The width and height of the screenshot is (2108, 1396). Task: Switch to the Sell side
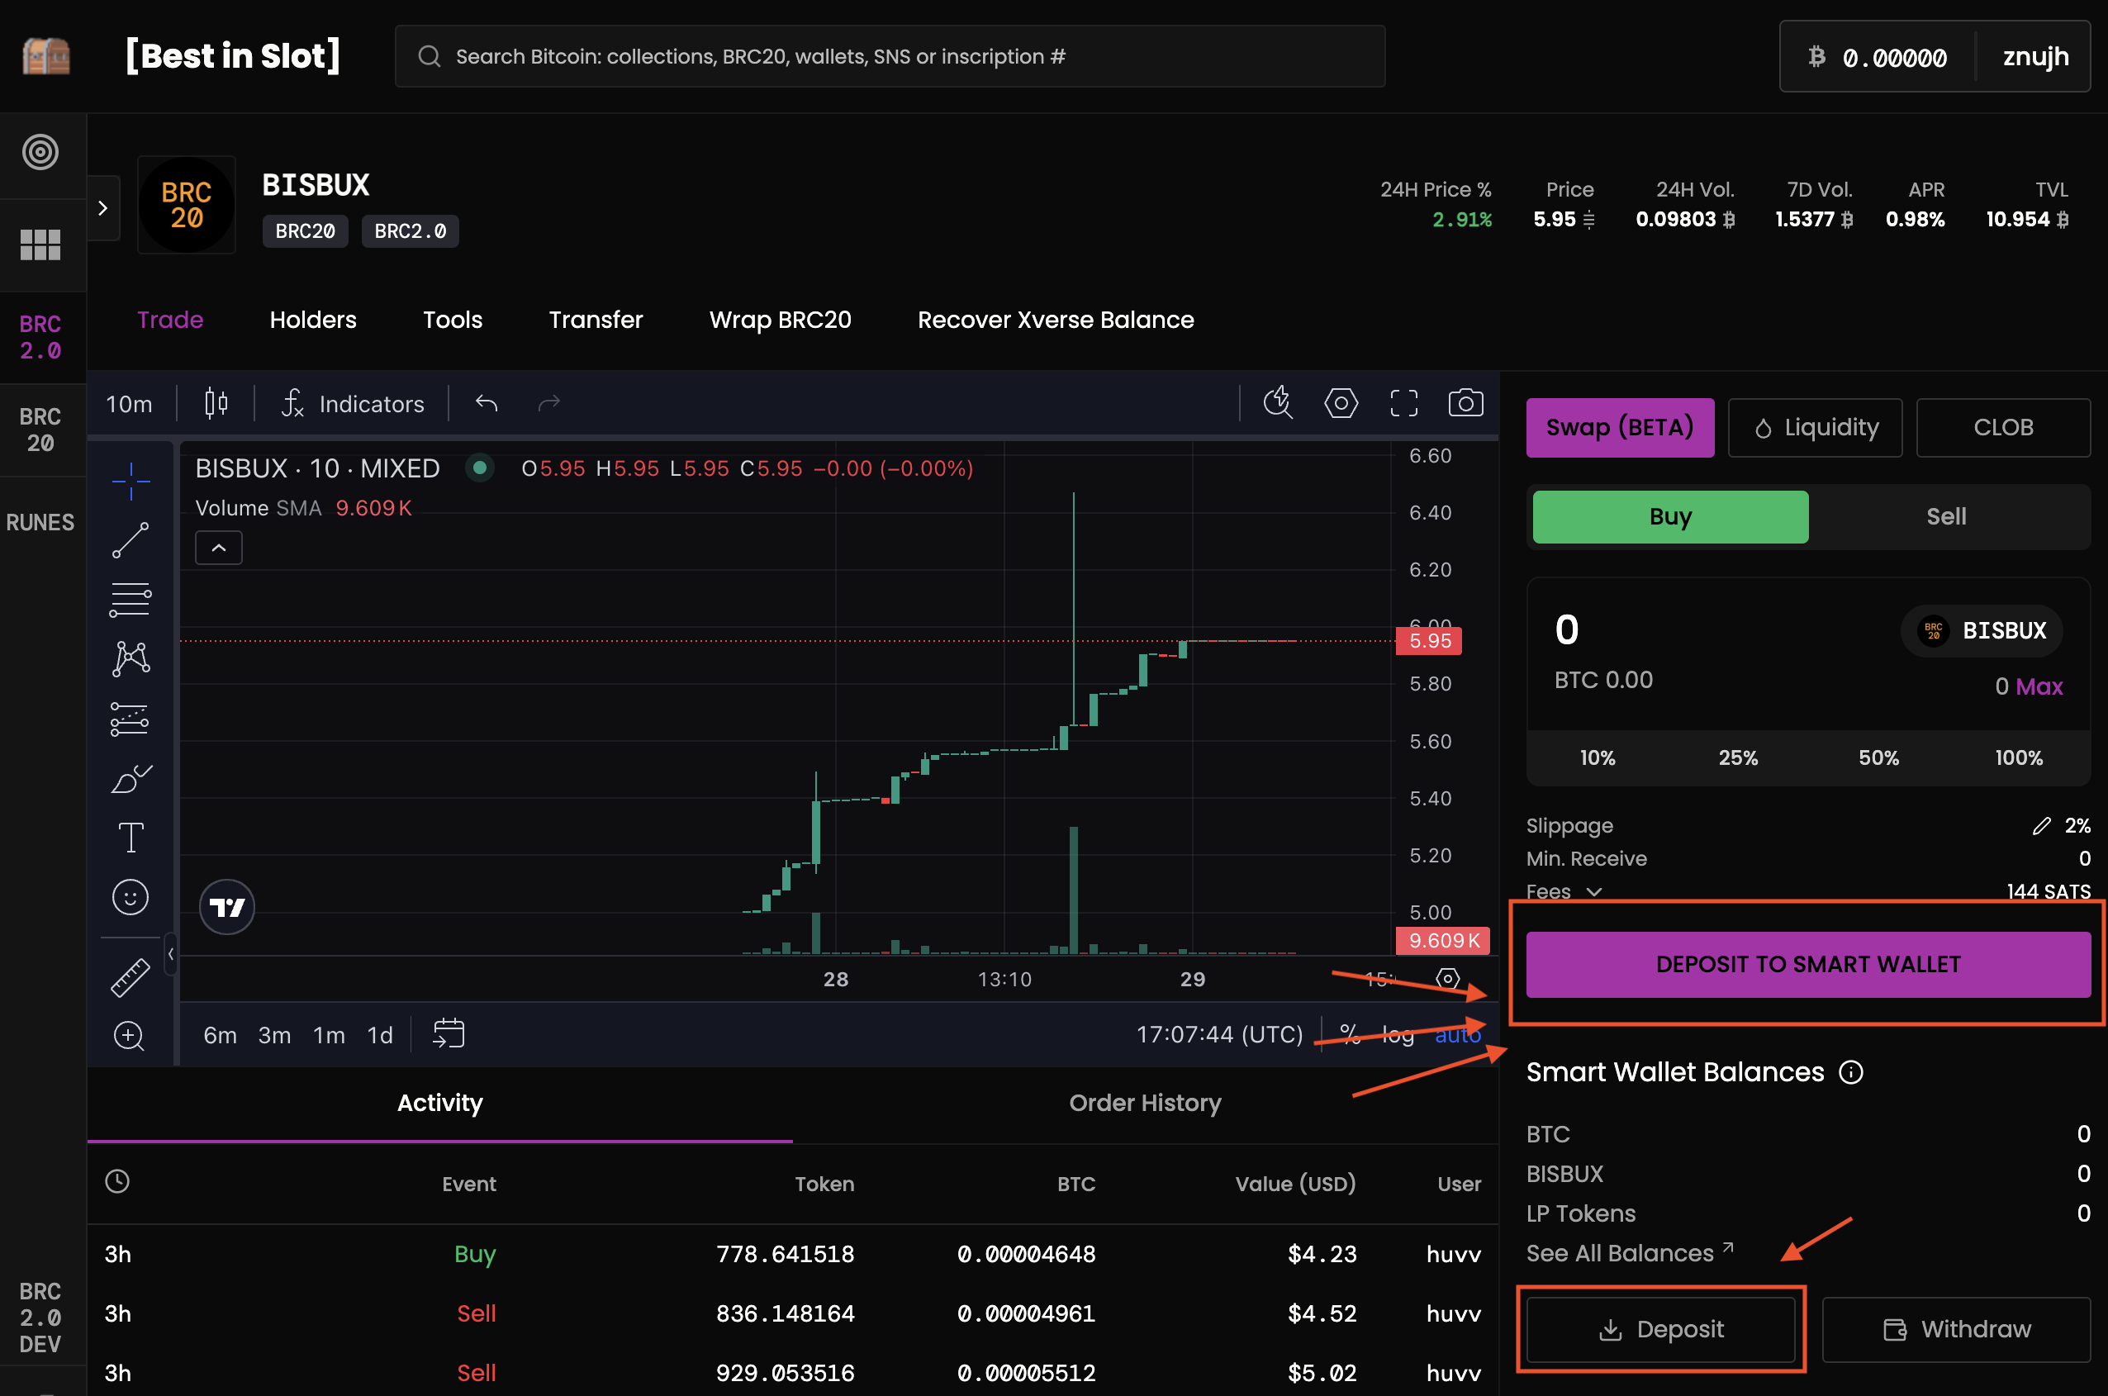click(x=1945, y=516)
